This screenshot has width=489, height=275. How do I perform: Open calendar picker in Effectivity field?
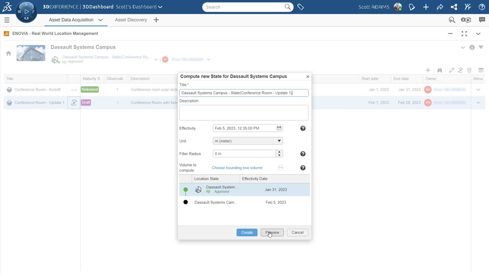[279, 128]
